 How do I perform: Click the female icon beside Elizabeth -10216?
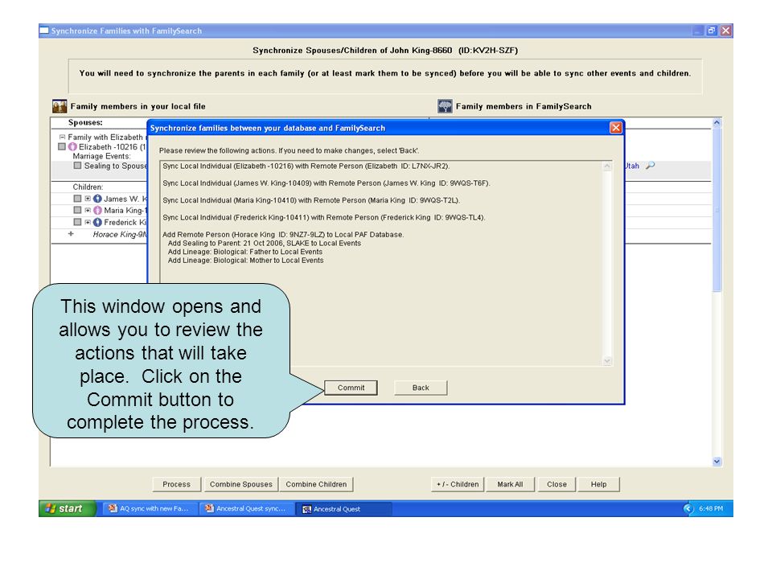pos(73,146)
